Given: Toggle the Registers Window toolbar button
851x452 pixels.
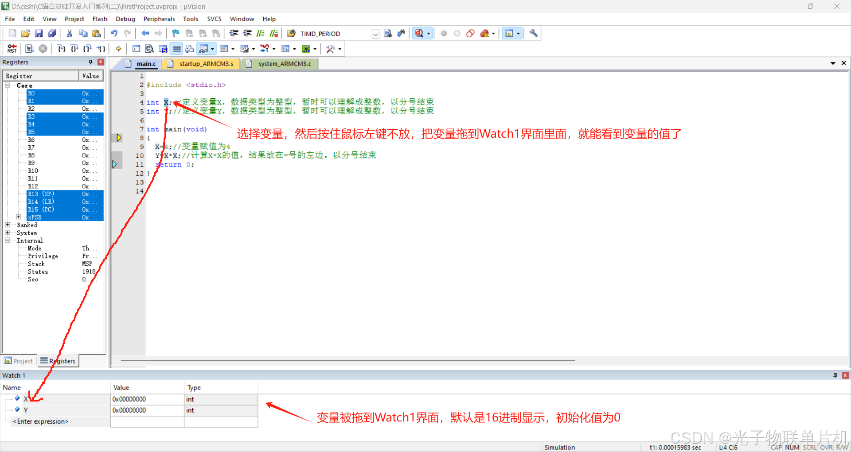Looking at the screenshot, I should coord(176,49).
